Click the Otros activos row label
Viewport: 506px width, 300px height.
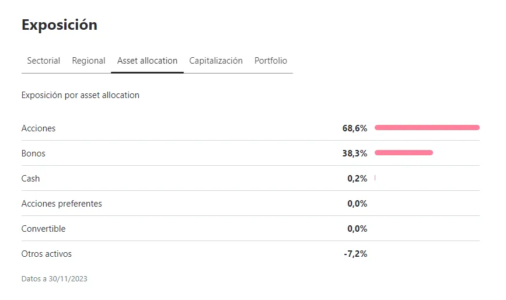(47, 254)
